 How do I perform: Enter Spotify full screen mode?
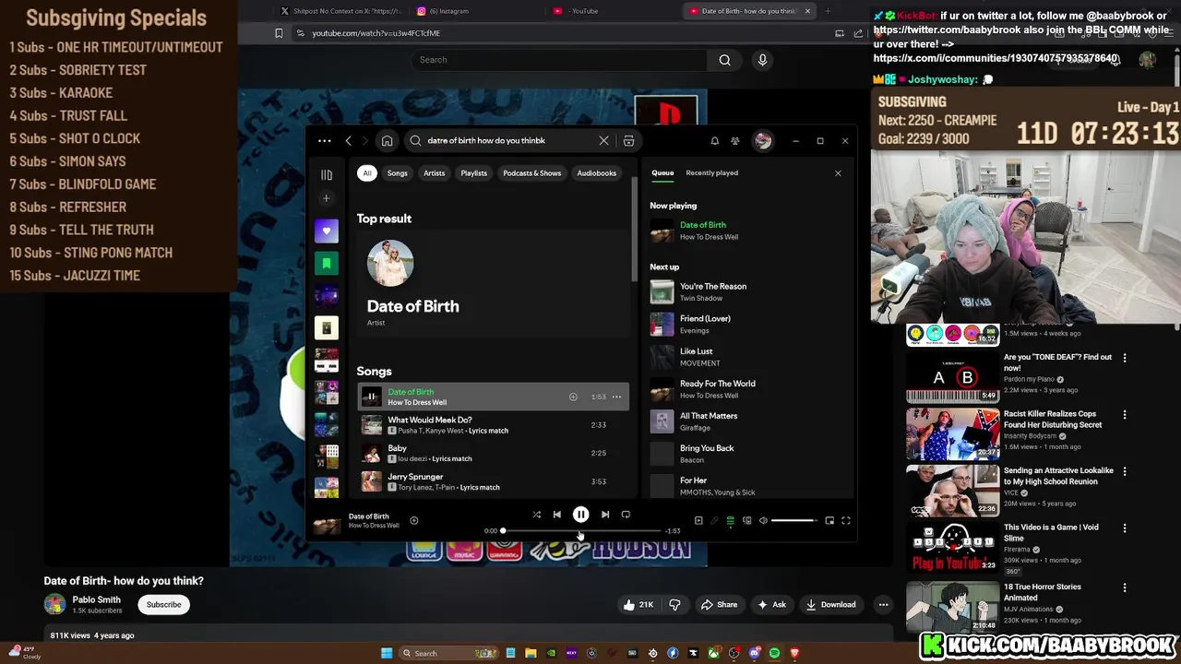point(845,521)
